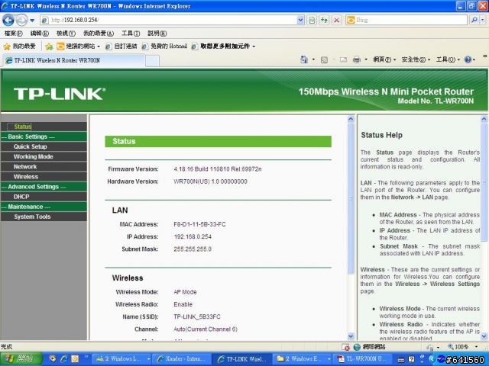Open the 2 Windows E... taskbar group
This screenshot has width=489, height=366.
303,359
